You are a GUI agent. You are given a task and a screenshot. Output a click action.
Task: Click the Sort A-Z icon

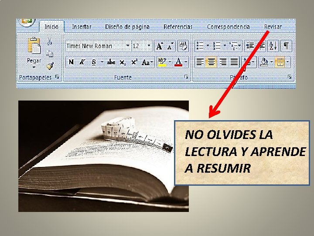(x=273, y=46)
